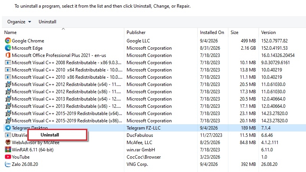Screen dimensions: 306x172
Task: Select the YouTube program name
Action: click(x=21, y=157)
